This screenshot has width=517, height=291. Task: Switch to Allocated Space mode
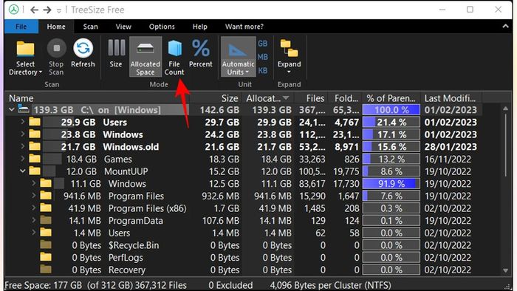(145, 57)
